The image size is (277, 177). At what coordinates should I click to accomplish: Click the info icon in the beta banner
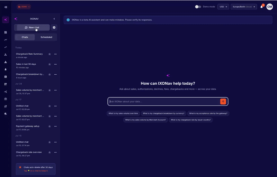coord(68,20)
